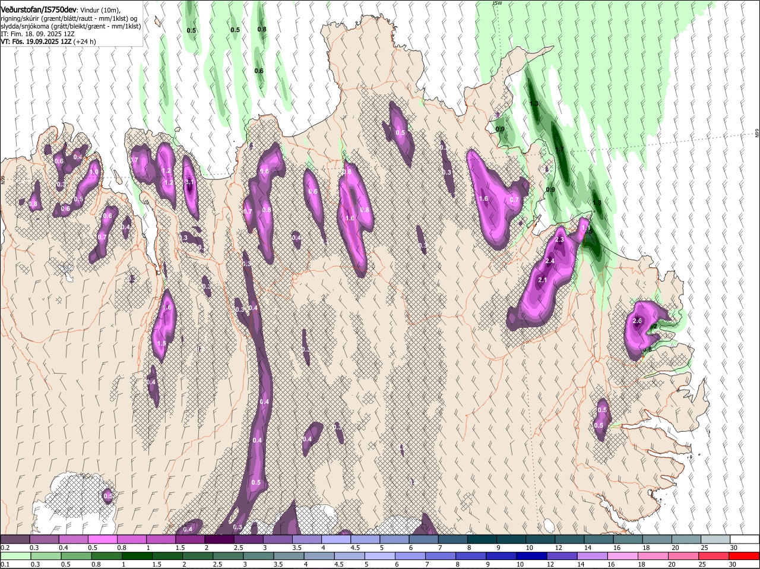Click the light grey 25–30 snow legend swatch
760x569 pixels.
point(716,539)
